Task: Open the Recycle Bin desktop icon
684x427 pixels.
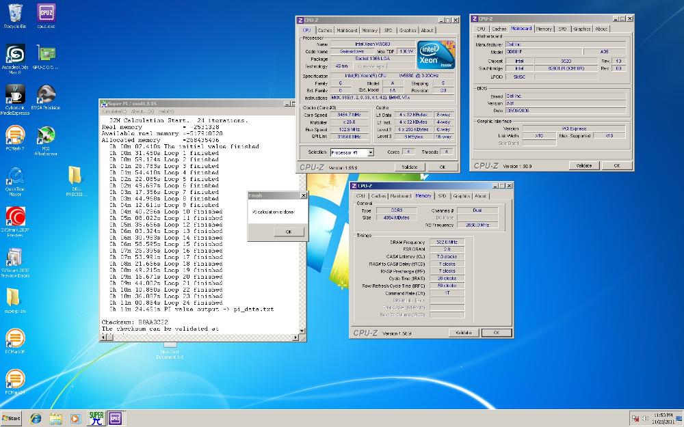Action: pyautogui.click(x=15, y=16)
